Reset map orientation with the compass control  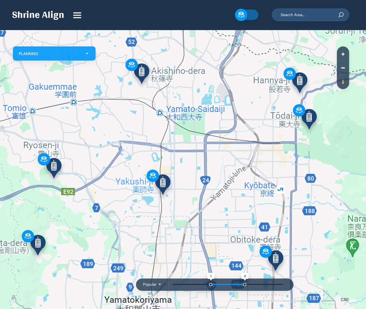[343, 82]
